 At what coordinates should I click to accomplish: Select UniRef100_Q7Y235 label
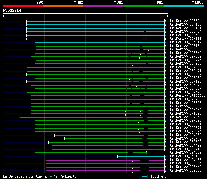[186, 135]
